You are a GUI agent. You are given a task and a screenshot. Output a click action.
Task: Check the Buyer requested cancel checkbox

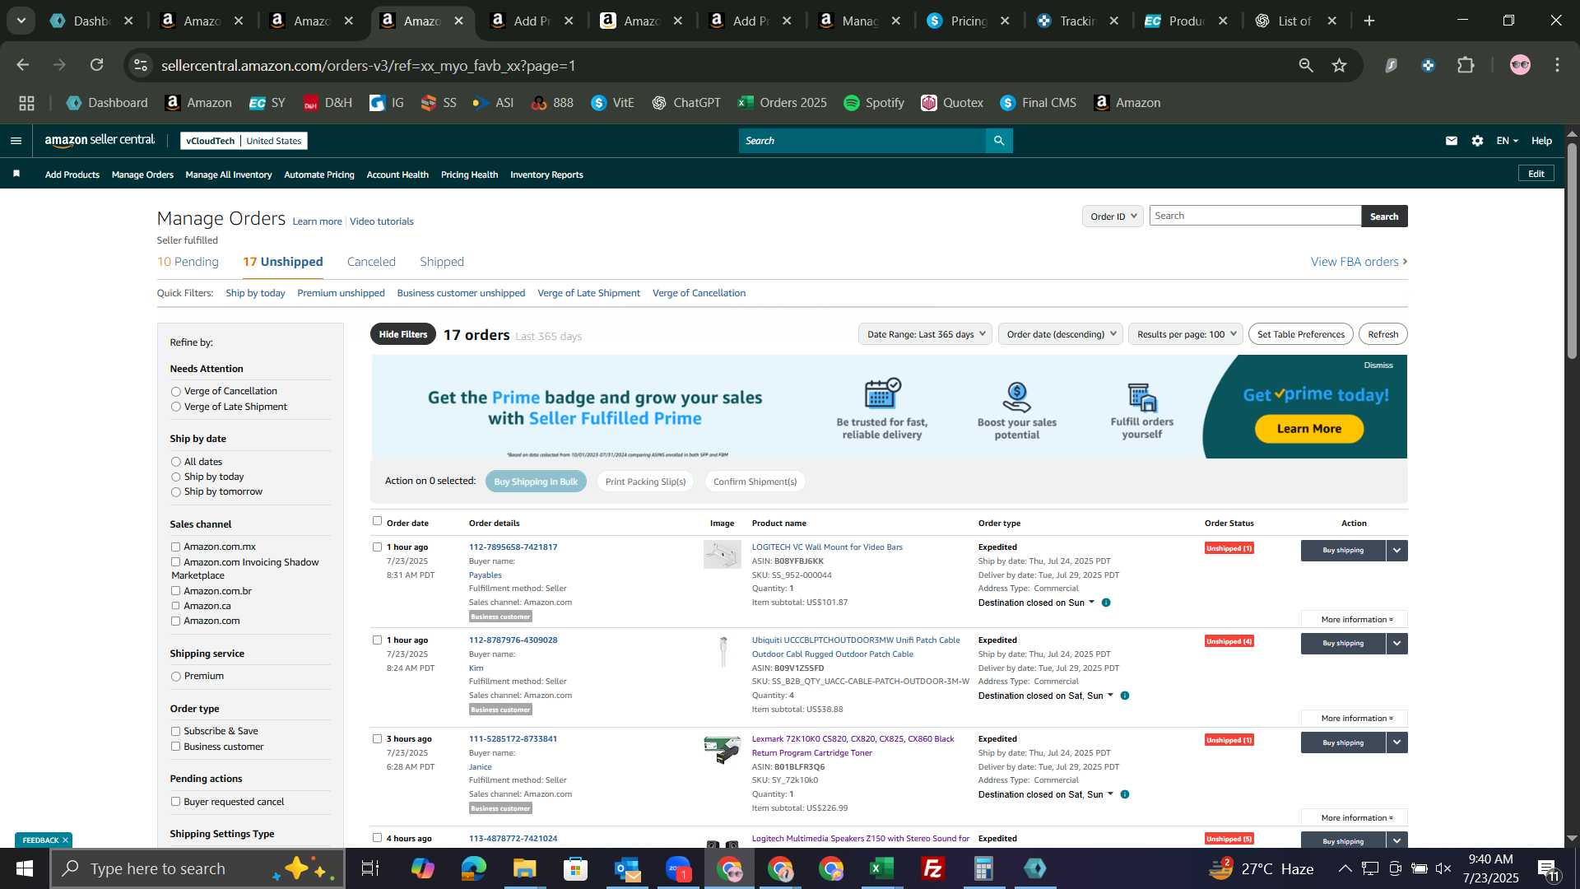[x=175, y=802]
